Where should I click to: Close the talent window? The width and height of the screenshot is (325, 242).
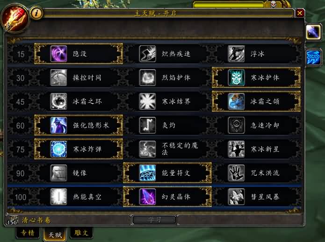click(300, 13)
